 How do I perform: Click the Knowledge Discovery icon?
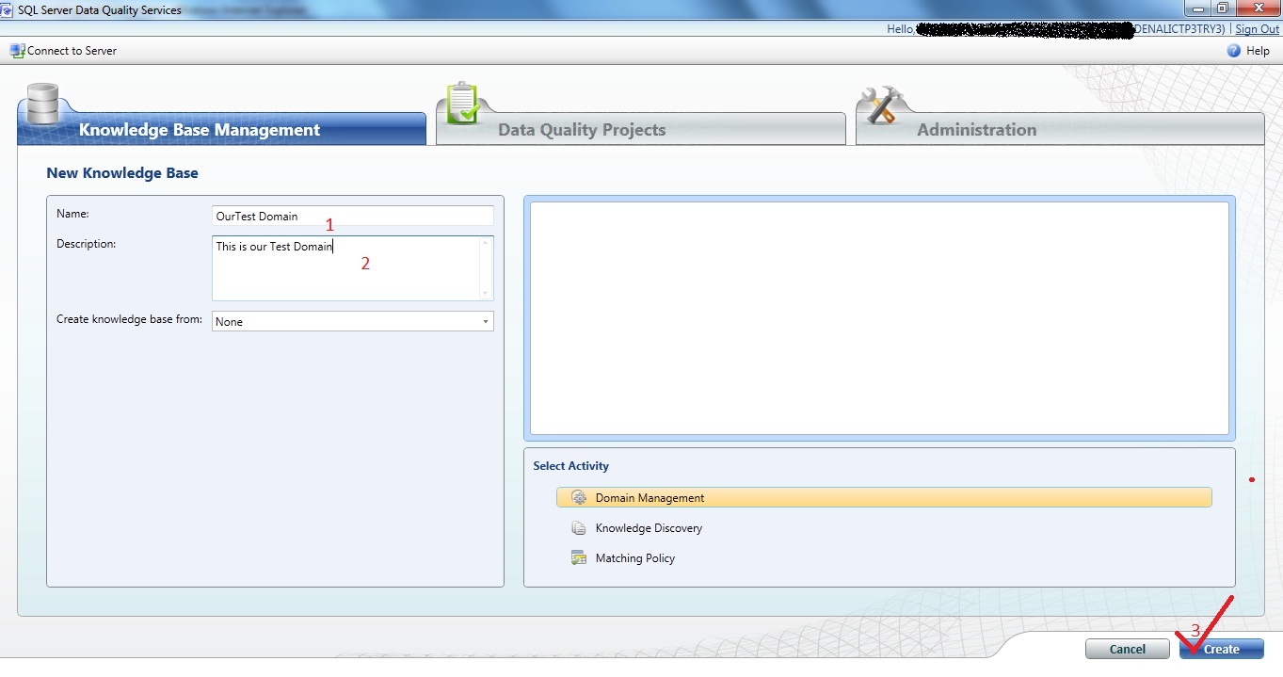579,528
